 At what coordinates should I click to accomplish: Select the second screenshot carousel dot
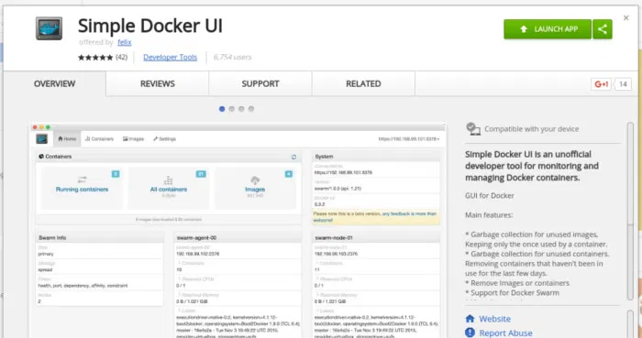pyautogui.click(x=232, y=109)
